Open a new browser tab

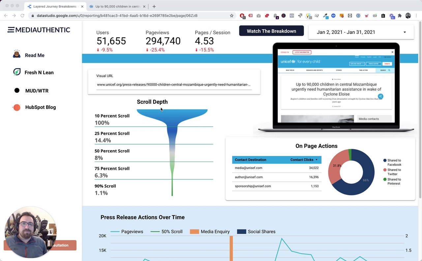click(154, 6)
